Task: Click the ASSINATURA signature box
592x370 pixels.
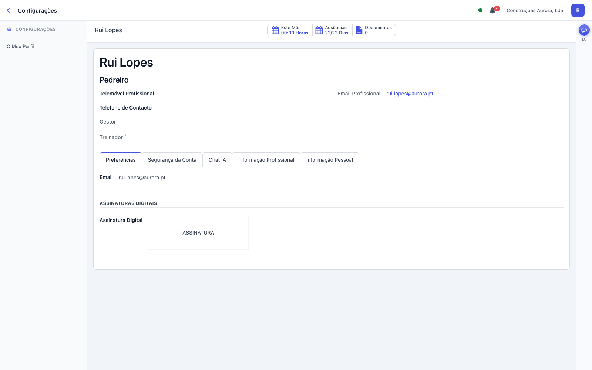Action: (198, 233)
